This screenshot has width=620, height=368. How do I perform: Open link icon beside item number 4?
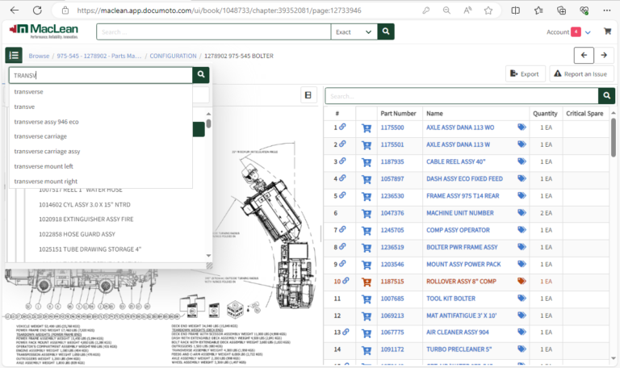(x=342, y=178)
